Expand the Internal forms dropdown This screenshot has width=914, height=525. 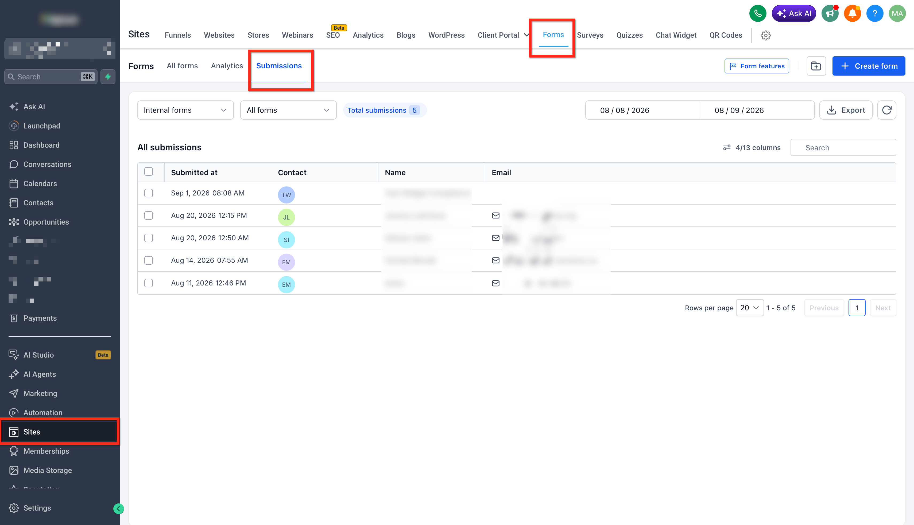pos(185,110)
